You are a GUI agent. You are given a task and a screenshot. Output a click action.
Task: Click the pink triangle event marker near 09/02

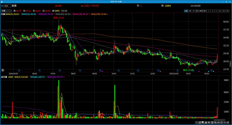[102, 71]
